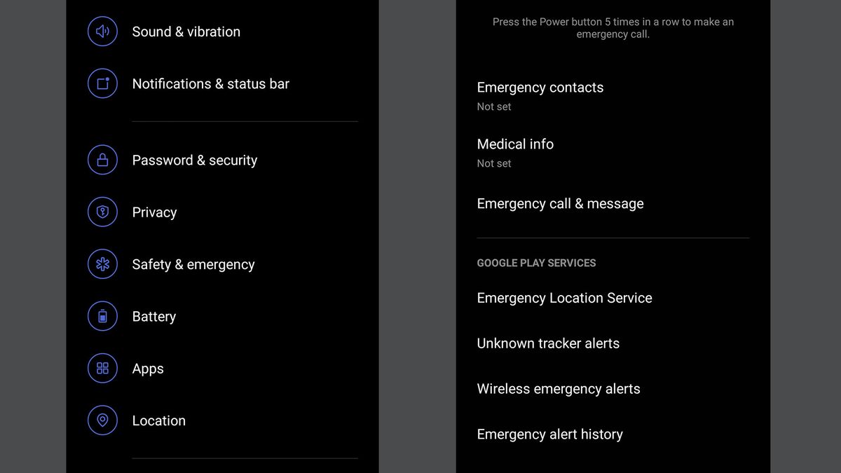Select the Location settings entry

coord(158,420)
